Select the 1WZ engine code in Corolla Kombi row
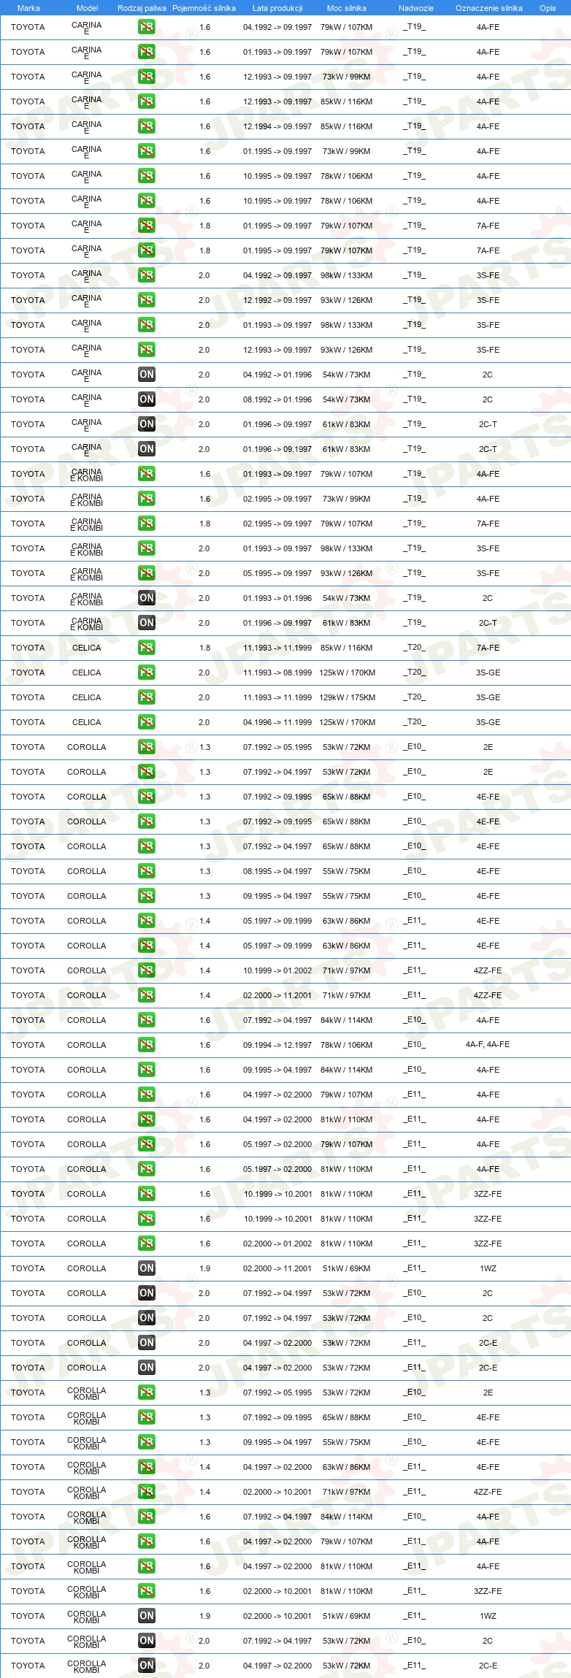Viewport: 571px width, 1678px height. pyautogui.click(x=488, y=1616)
